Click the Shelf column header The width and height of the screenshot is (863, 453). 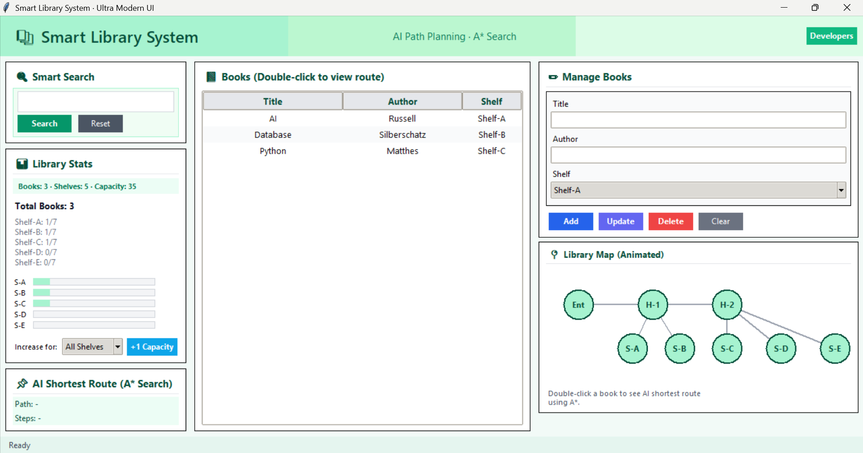coord(491,102)
